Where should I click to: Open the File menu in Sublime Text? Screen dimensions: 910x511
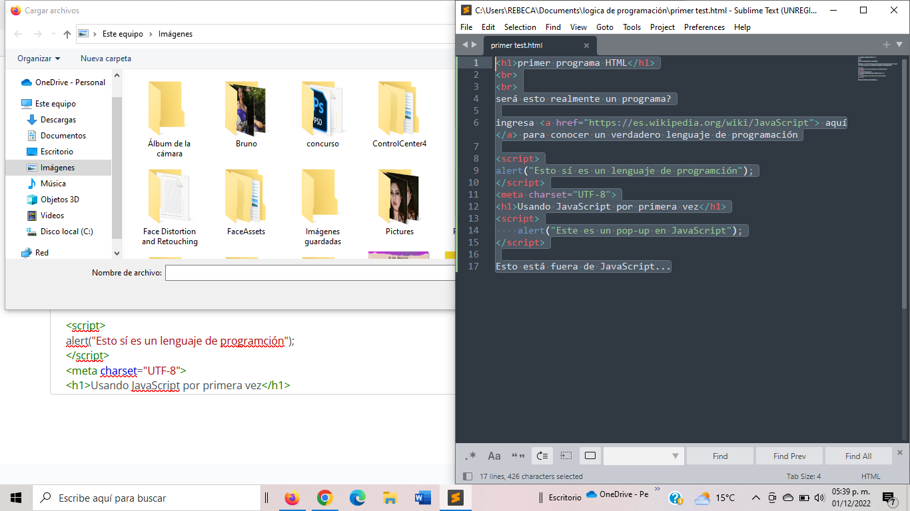tap(466, 27)
